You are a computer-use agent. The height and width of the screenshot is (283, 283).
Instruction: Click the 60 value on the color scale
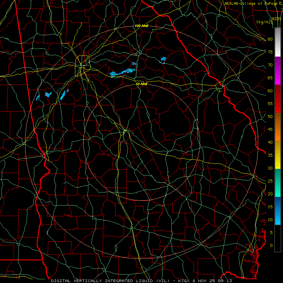point(270,91)
